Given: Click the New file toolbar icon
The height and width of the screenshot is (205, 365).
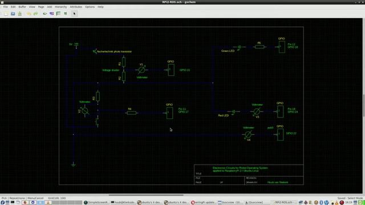Looking at the screenshot, I should tap(6, 14).
